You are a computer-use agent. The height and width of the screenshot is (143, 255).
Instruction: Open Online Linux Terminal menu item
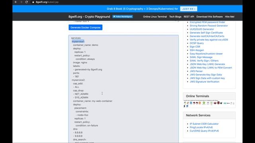pyautogui.click(x=155, y=17)
